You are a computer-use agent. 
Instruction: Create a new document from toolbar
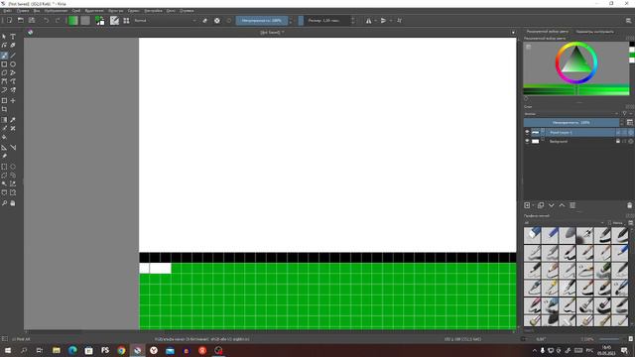[9, 20]
